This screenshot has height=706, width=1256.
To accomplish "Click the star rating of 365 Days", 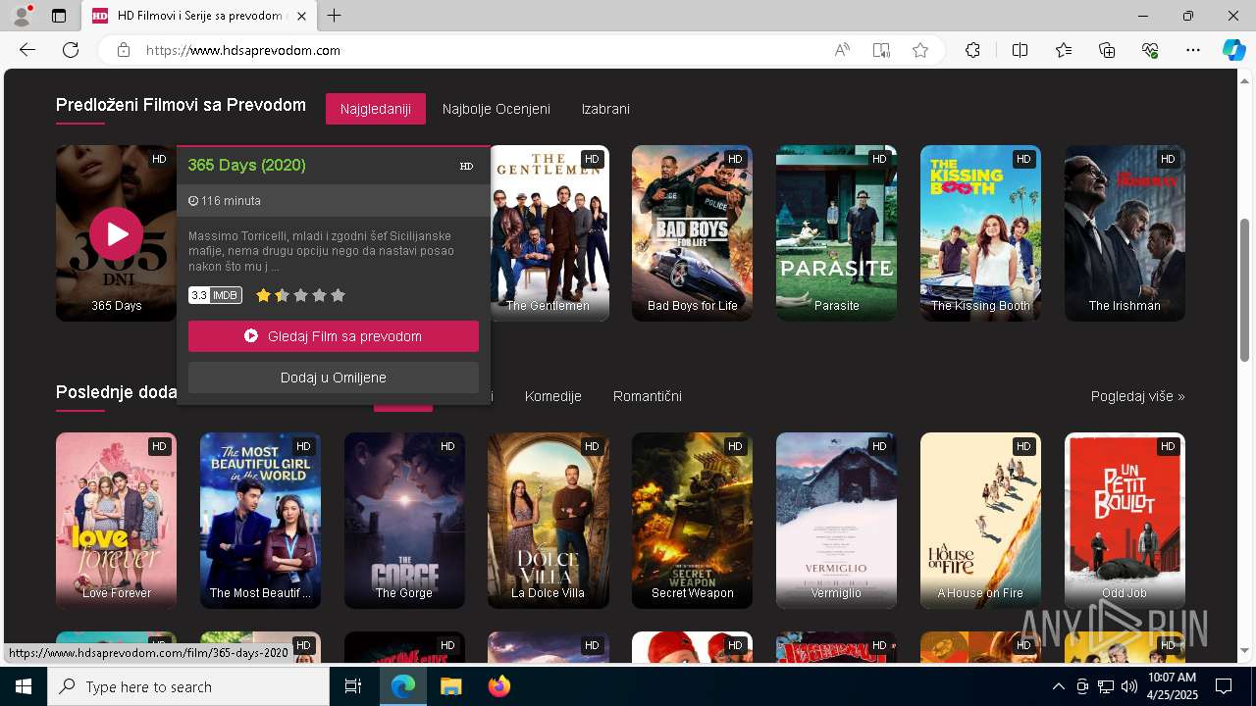I will click(x=300, y=295).
